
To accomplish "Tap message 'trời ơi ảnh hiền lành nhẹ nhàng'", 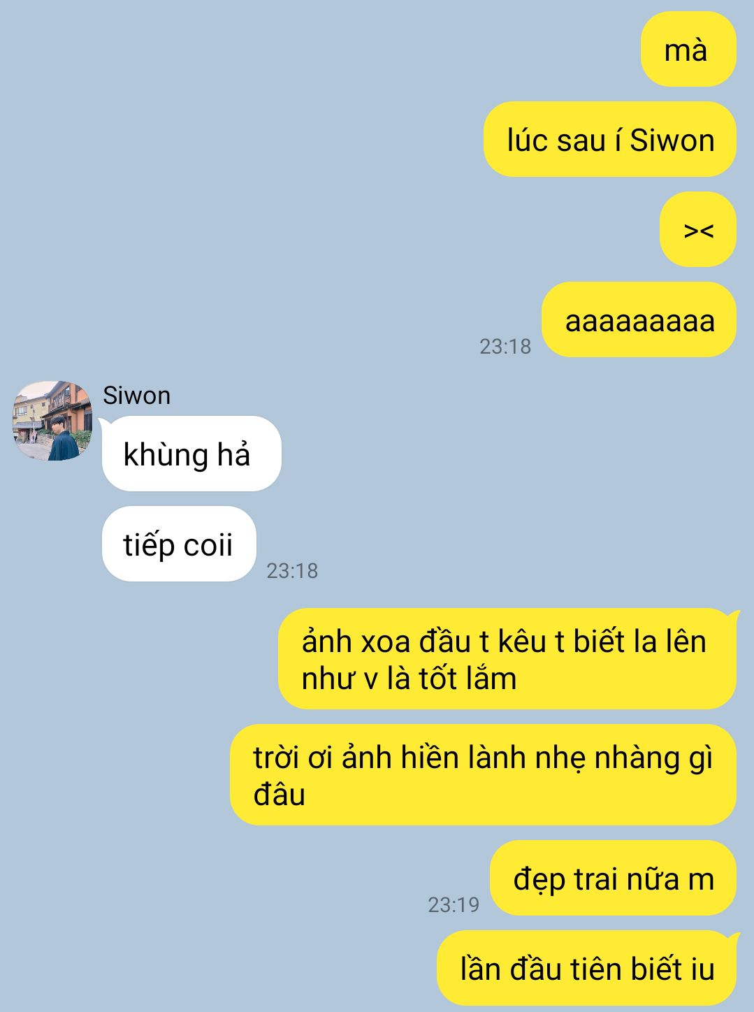I will click(483, 775).
